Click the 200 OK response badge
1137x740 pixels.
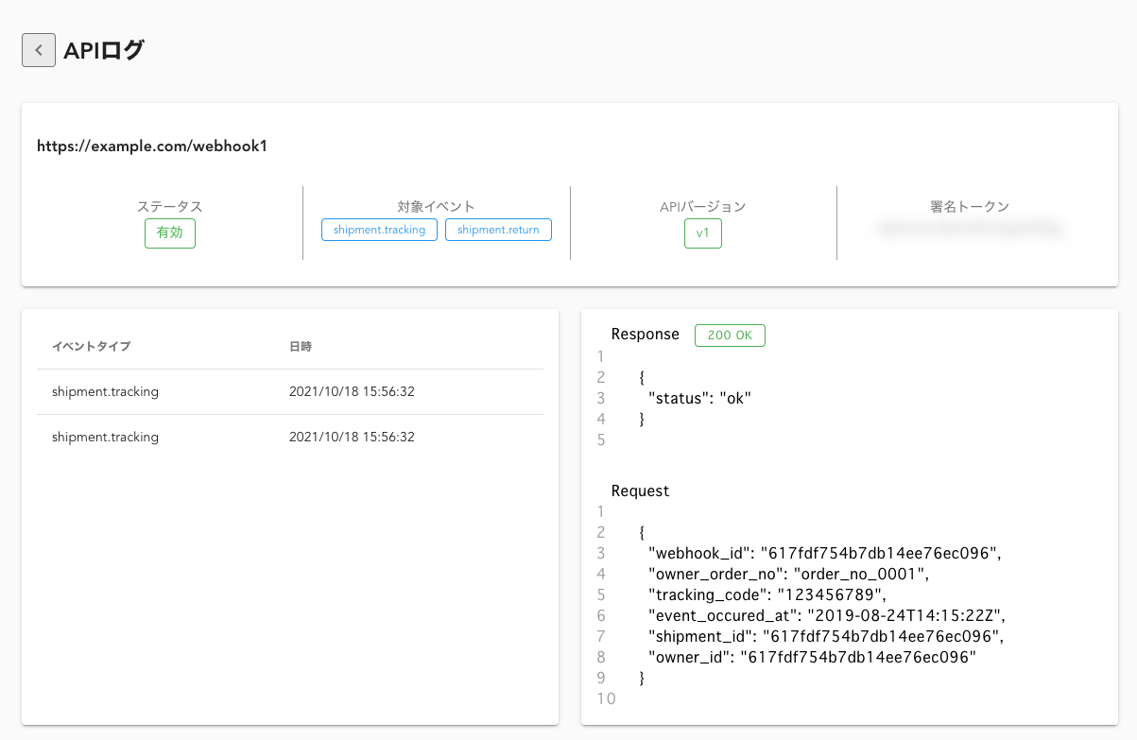pos(730,336)
